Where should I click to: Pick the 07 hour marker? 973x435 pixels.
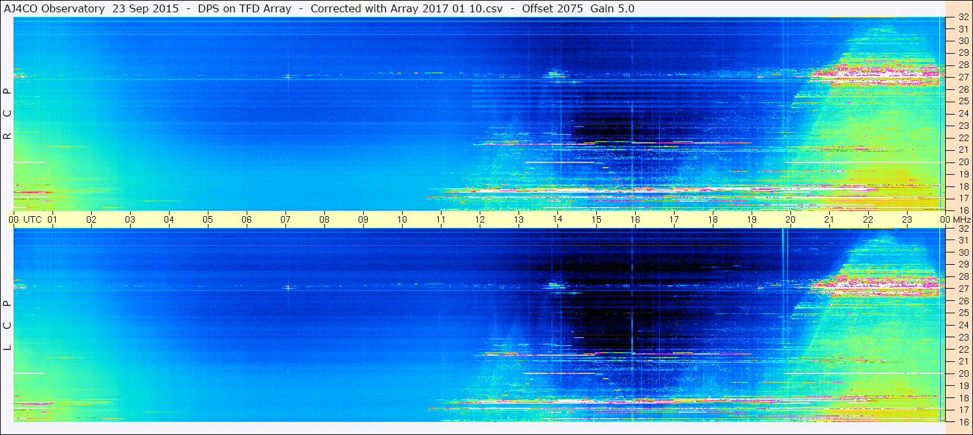[x=285, y=219]
